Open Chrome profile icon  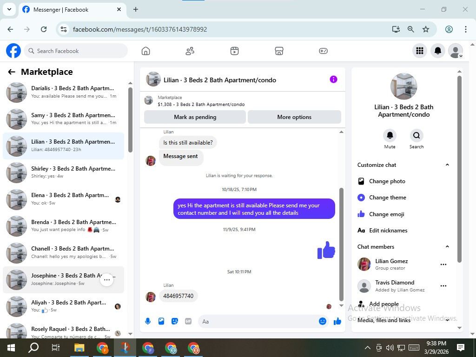(x=449, y=29)
